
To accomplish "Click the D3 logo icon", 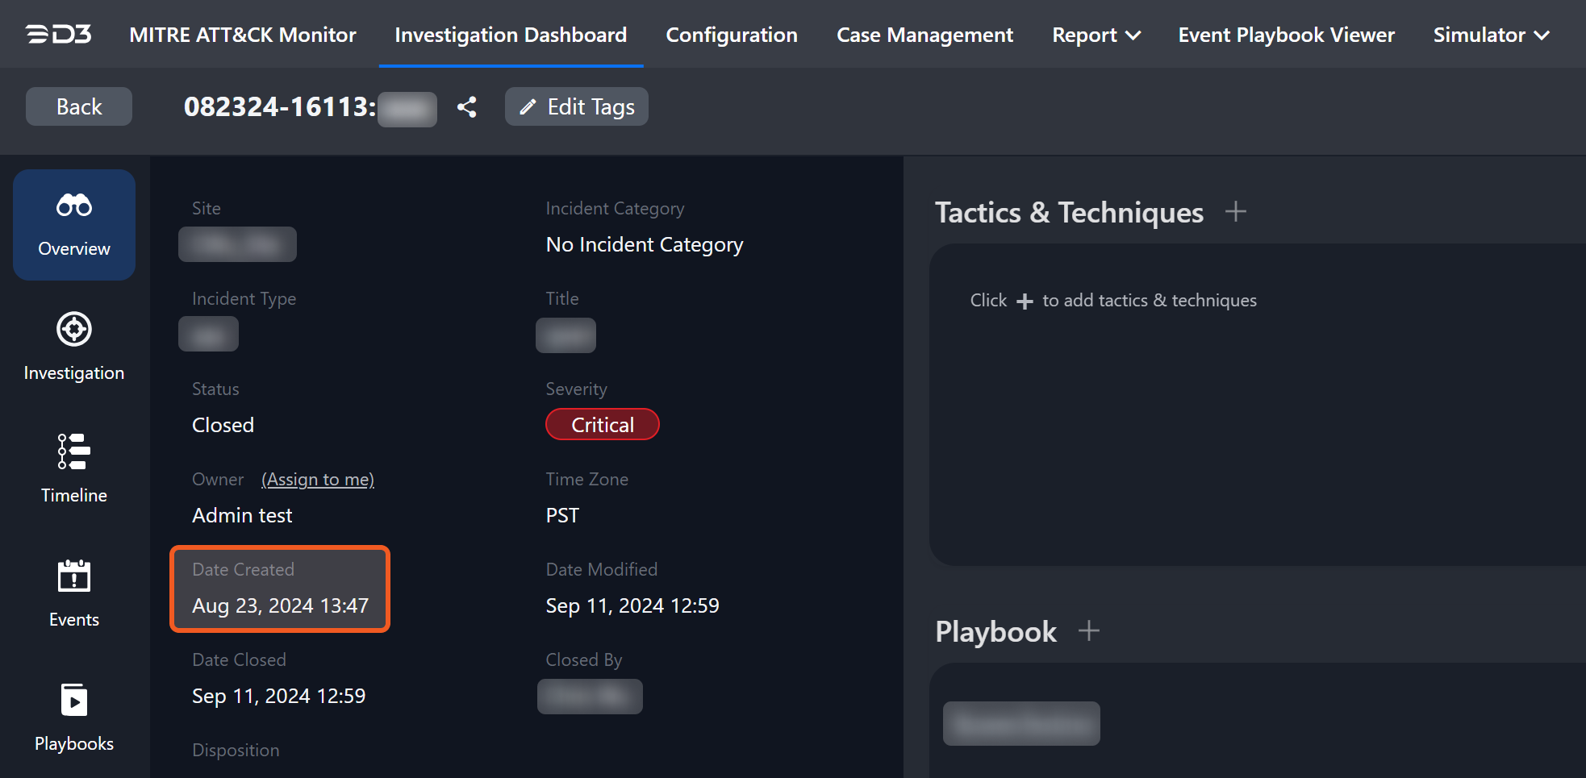I will [58, 35].
